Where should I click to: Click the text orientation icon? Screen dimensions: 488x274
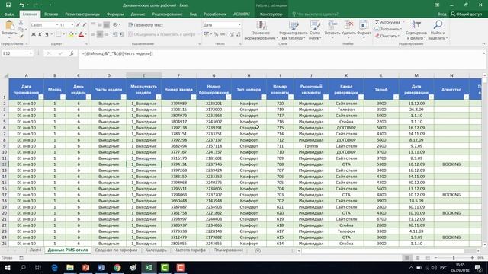coord(115,25)
